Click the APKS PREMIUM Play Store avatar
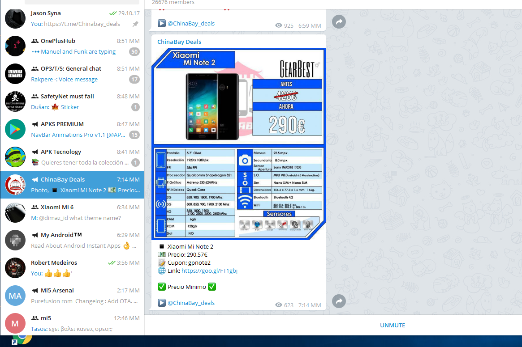Screen dimensions: 522x347 point(15,129)
